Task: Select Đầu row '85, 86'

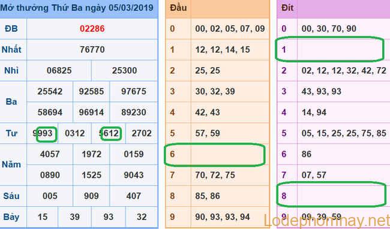Action: pos(208,196)
